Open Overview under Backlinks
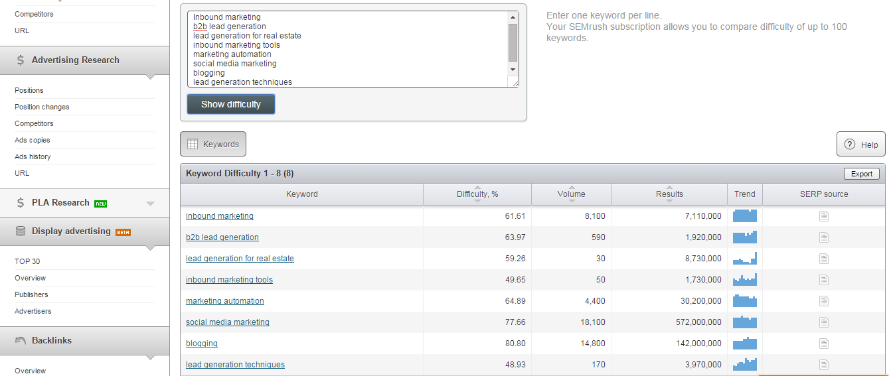The height and width of the screenshot is (376, 893). 31,371
